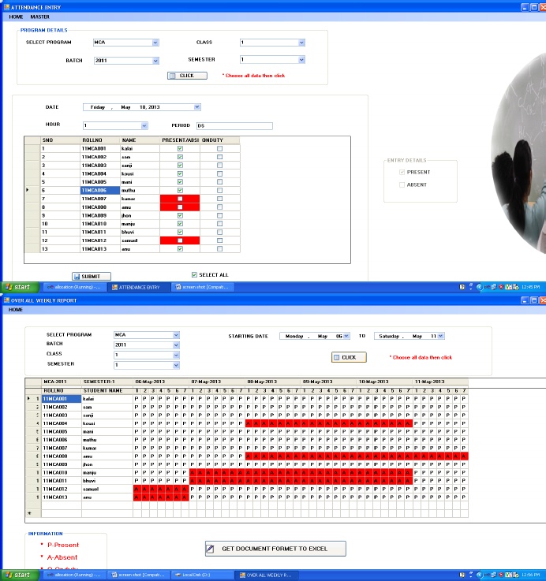The height and width of the screenshot is (581, 546).
Task: Switch to ATTENDANCE ENTRY taskbar item
Action: click(x=139, y=287)
